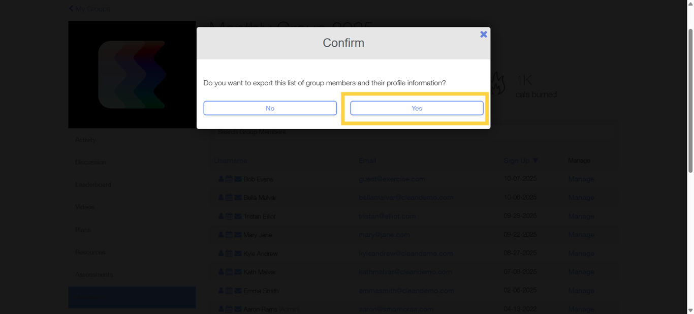The height and width of the screenshot is (314, 694).
Task: Click the profile icon beside Bob Evans
Action: tap(220, 179)
